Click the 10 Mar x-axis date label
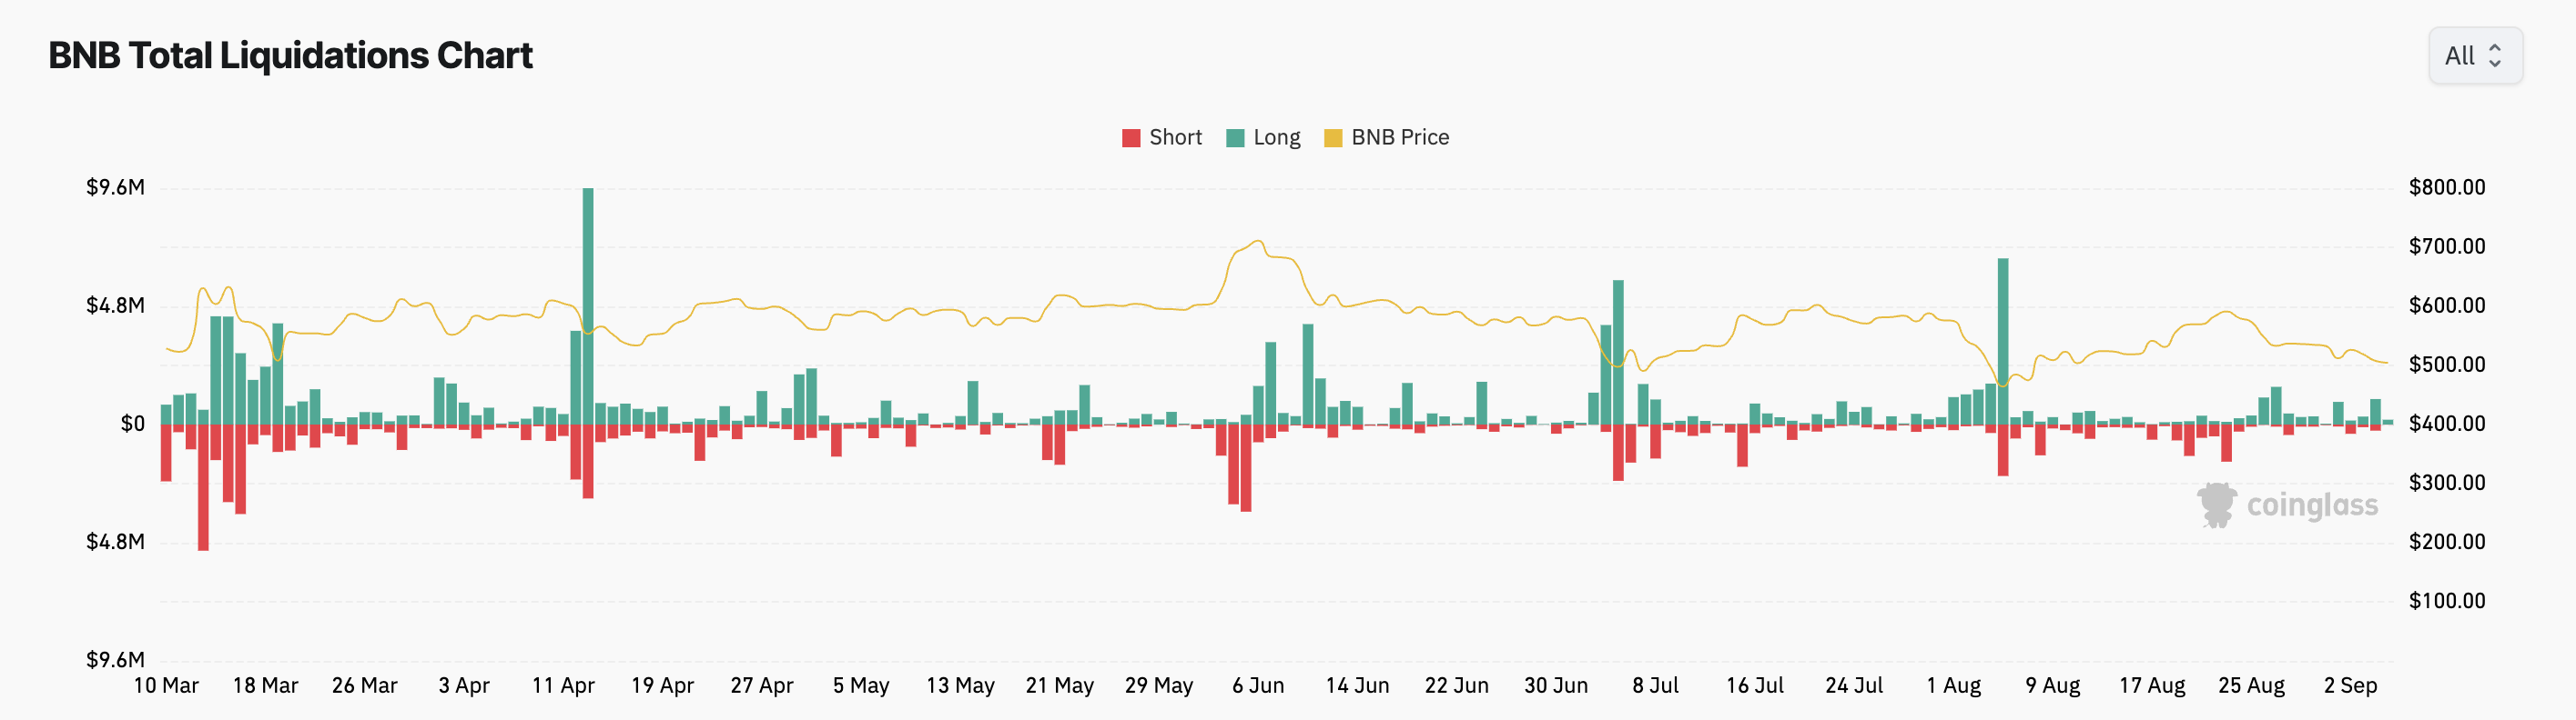Image resolution: width=2576 pixels, height=720 pixels. tap(166, 686)
